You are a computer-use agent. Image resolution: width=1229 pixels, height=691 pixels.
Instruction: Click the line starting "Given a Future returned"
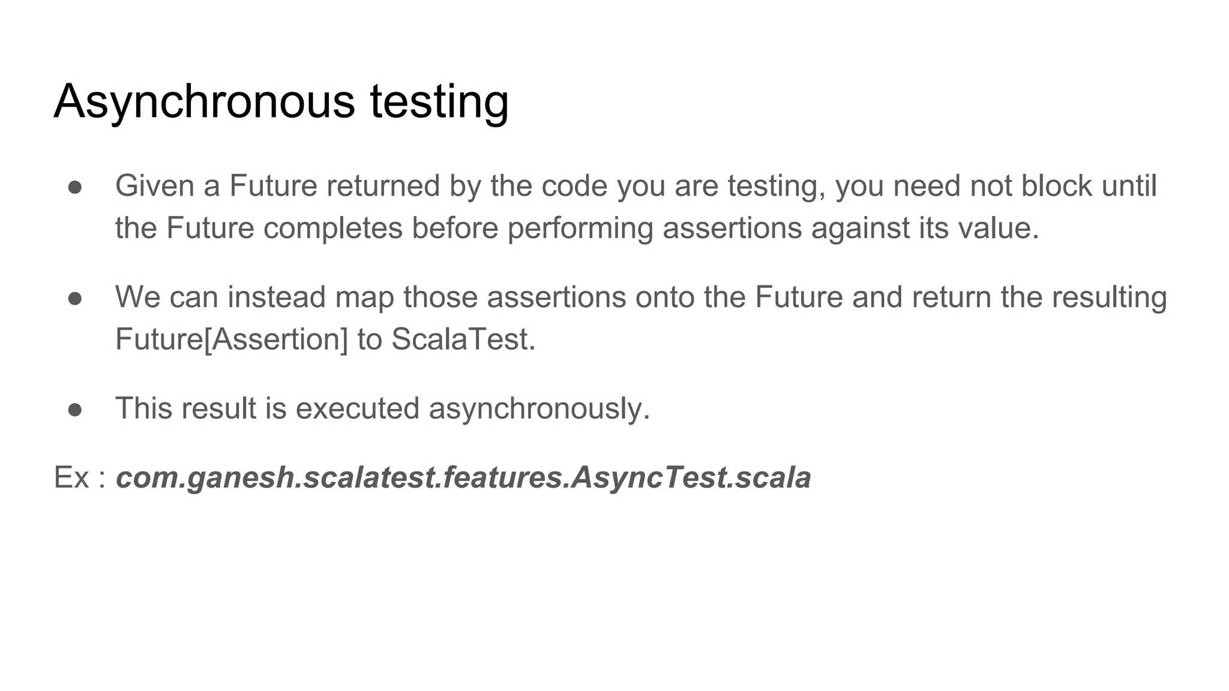click(635, 186)
